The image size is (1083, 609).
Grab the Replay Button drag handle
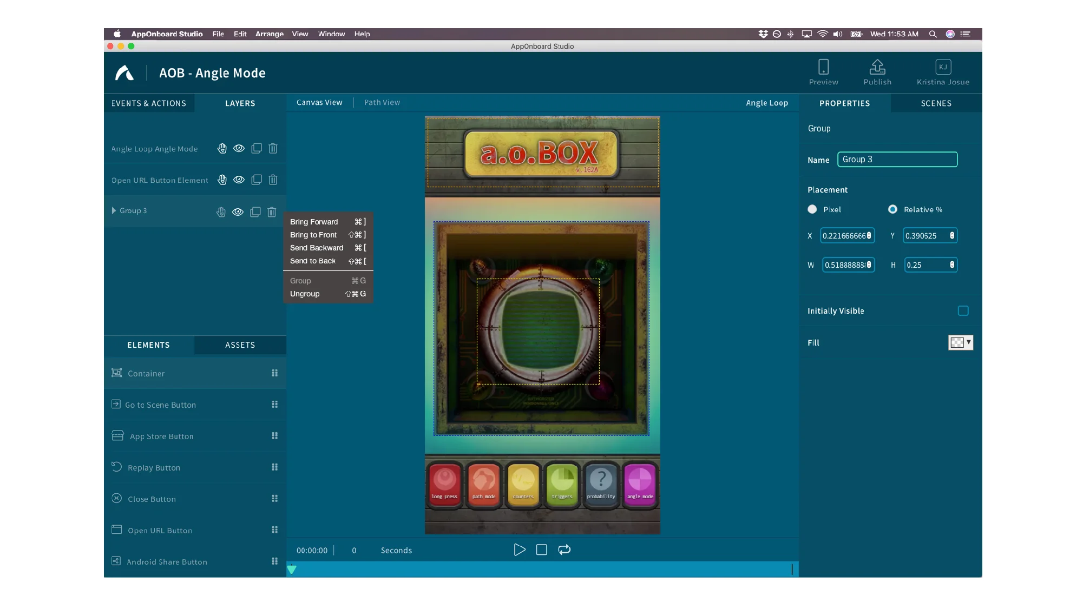274,467
